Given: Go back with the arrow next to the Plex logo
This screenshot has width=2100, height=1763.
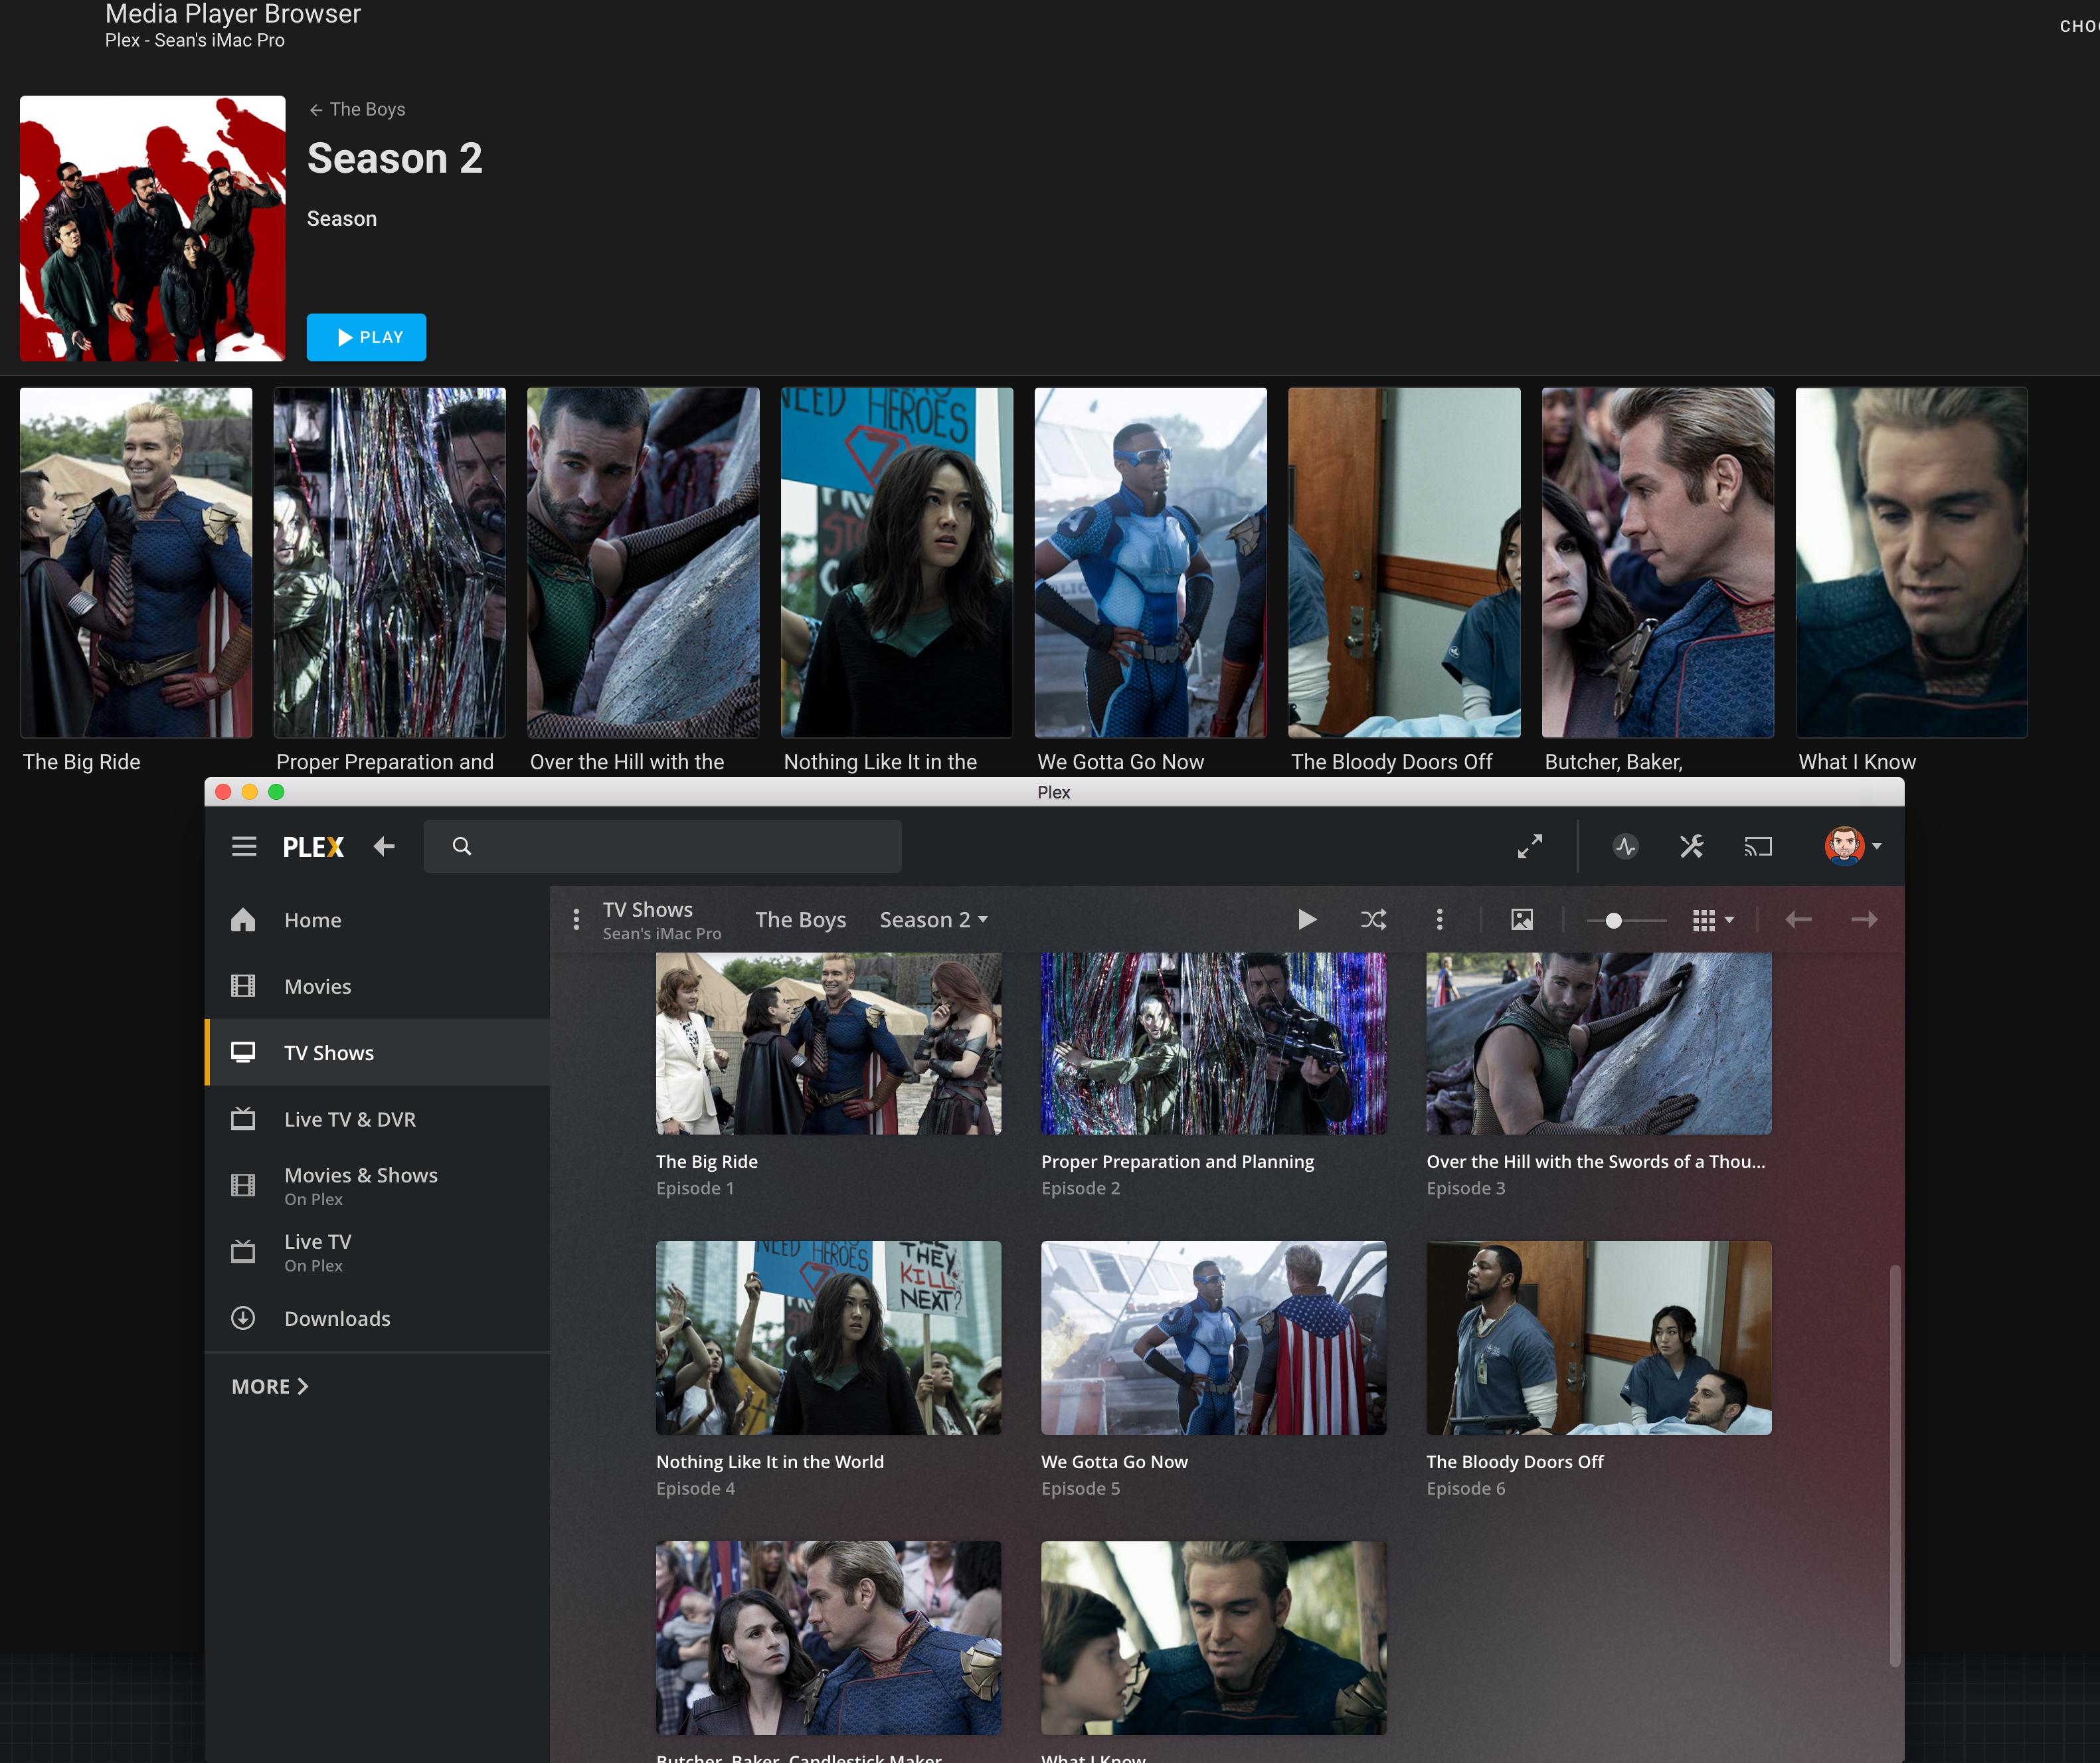Looking at the screenshot, I should click(x=384, y=847).
